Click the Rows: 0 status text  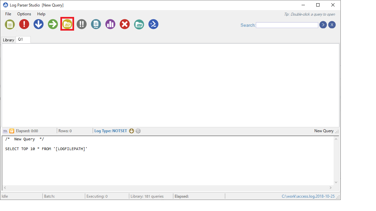tap(65, 131)
